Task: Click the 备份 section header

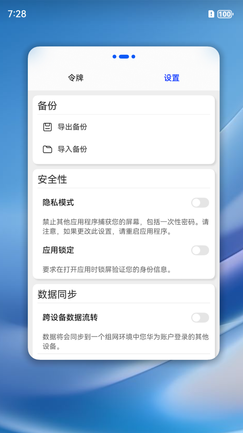Action: pos(47,106)
